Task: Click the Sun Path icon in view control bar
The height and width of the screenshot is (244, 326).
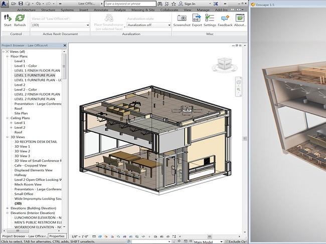Action: 106,236
